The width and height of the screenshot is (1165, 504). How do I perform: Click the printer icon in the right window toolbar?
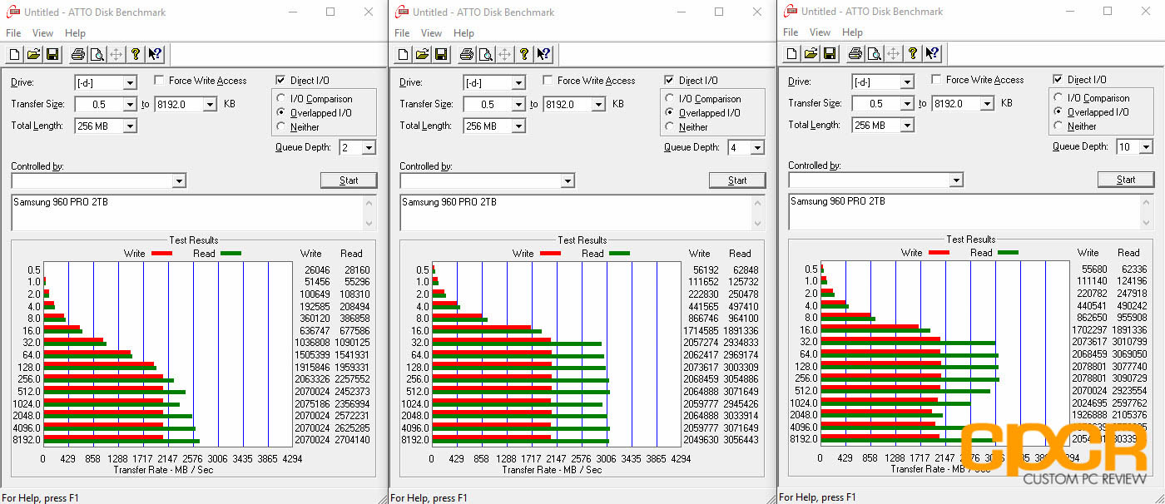click(x=855, y=54)
